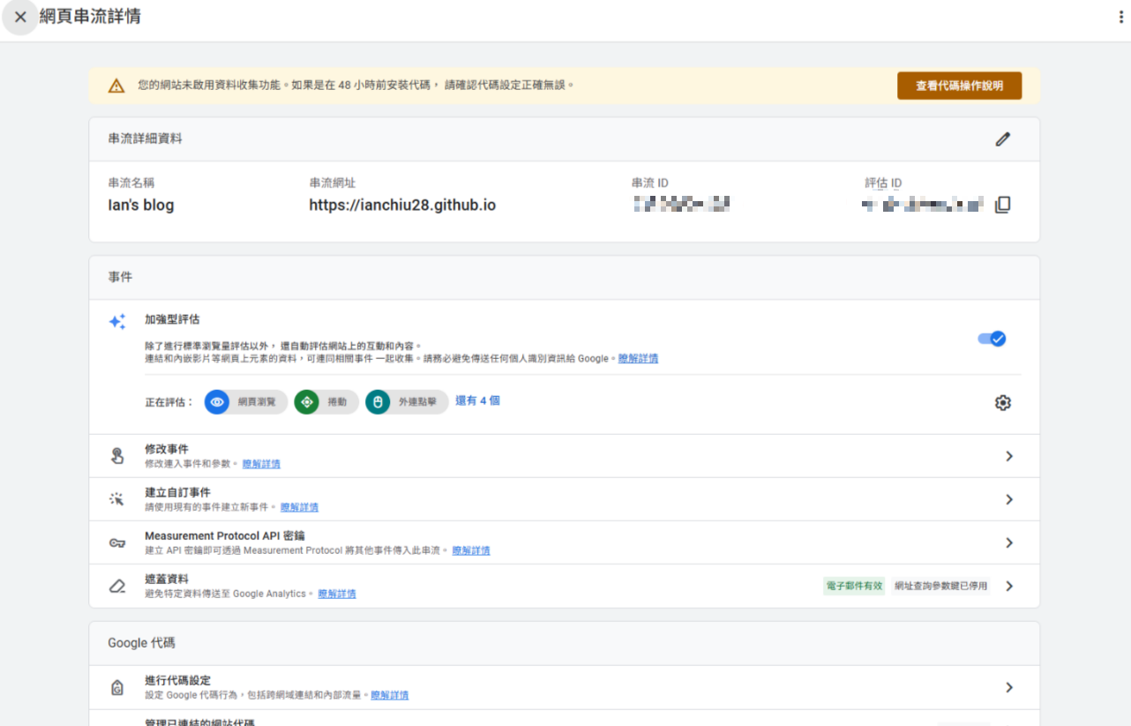Click the Measurement Protocol API 密鑰 title

click(225, 535)
